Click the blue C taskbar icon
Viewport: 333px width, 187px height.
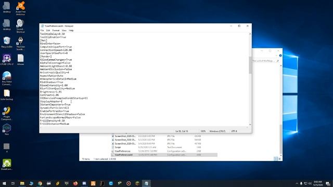(x=111, y=183)
